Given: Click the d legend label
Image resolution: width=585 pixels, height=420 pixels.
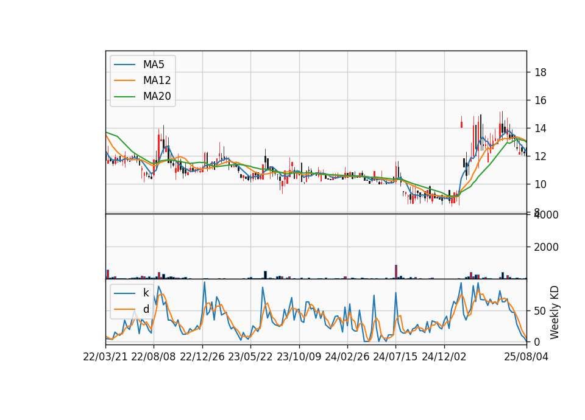Looking at the screenshot, I should 146,309.
